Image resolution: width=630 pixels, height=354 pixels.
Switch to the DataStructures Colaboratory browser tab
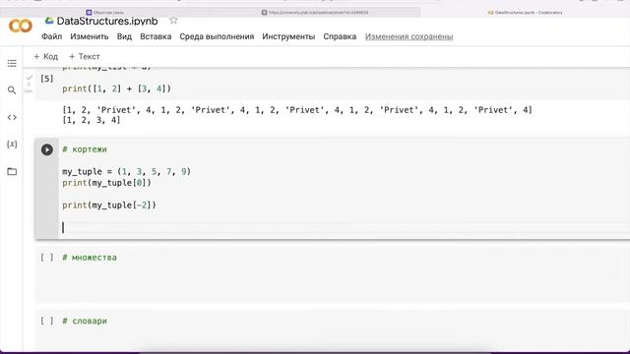pos(525,13)
